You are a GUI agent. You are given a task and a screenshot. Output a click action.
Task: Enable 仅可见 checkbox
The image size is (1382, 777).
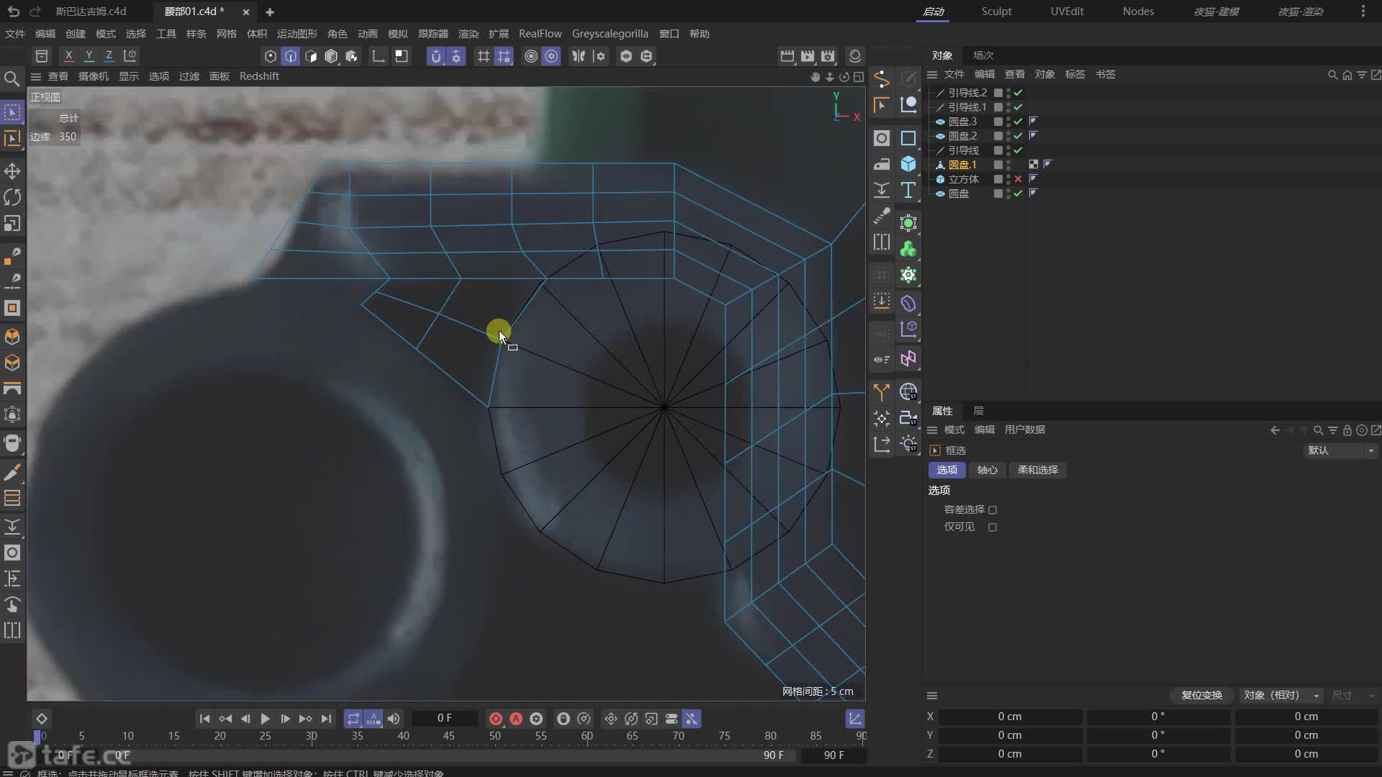coord(993,527)
